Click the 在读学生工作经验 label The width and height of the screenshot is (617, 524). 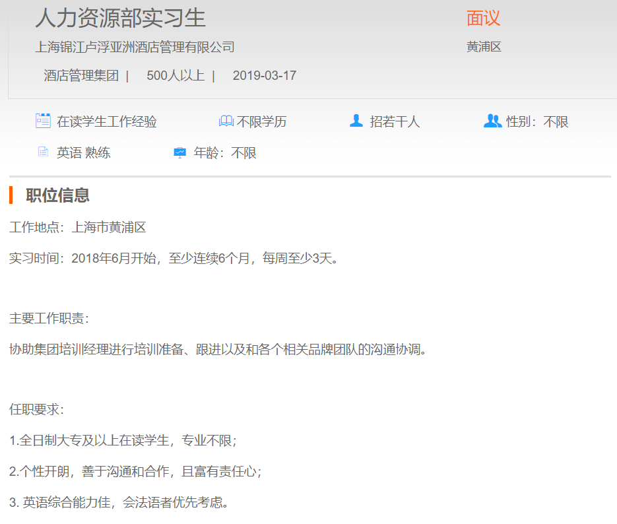[107, 121]
